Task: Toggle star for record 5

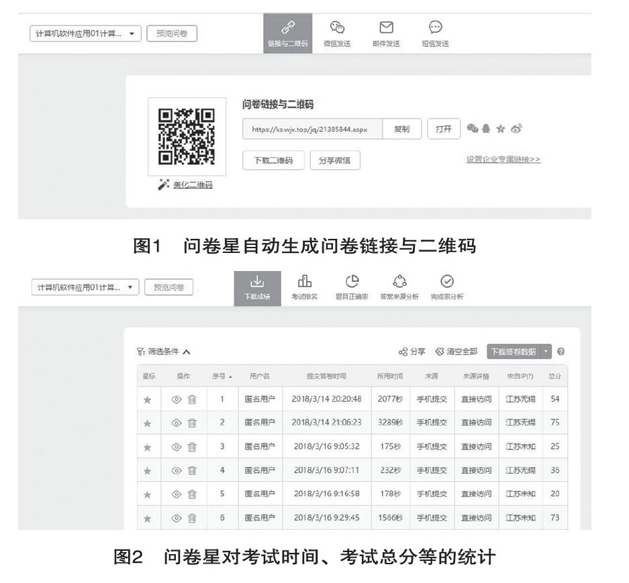Action: 148,495
